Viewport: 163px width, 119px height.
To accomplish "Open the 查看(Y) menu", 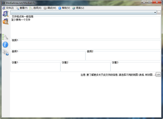I will (x=22, y=8).
